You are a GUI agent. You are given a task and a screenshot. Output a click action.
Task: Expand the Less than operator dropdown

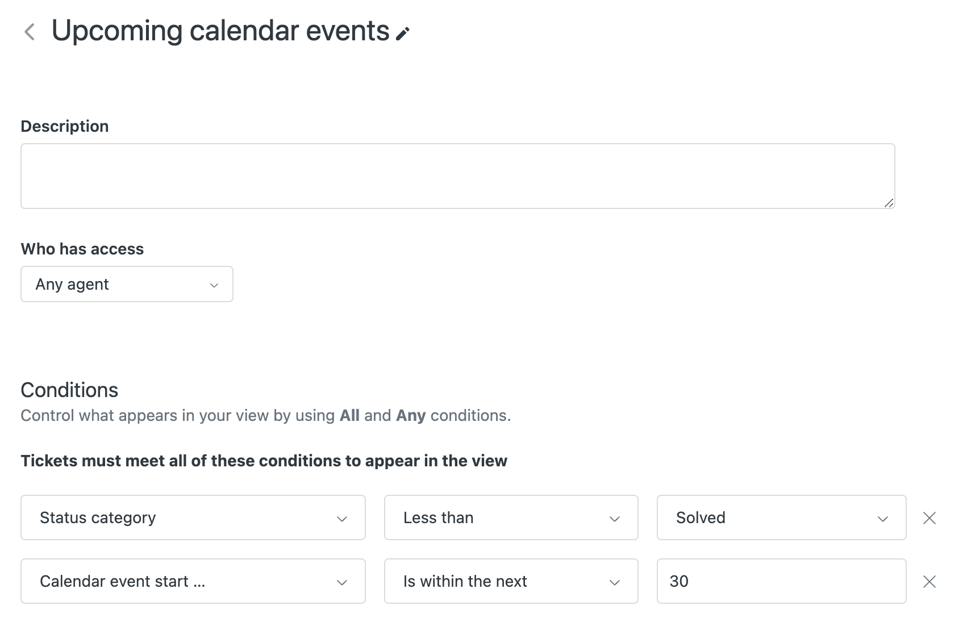[x=511, y=517]
